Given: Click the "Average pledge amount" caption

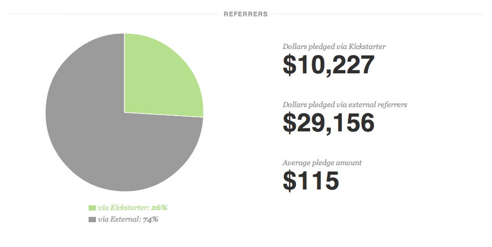Looking at the screenshot, I should [322, 163].
